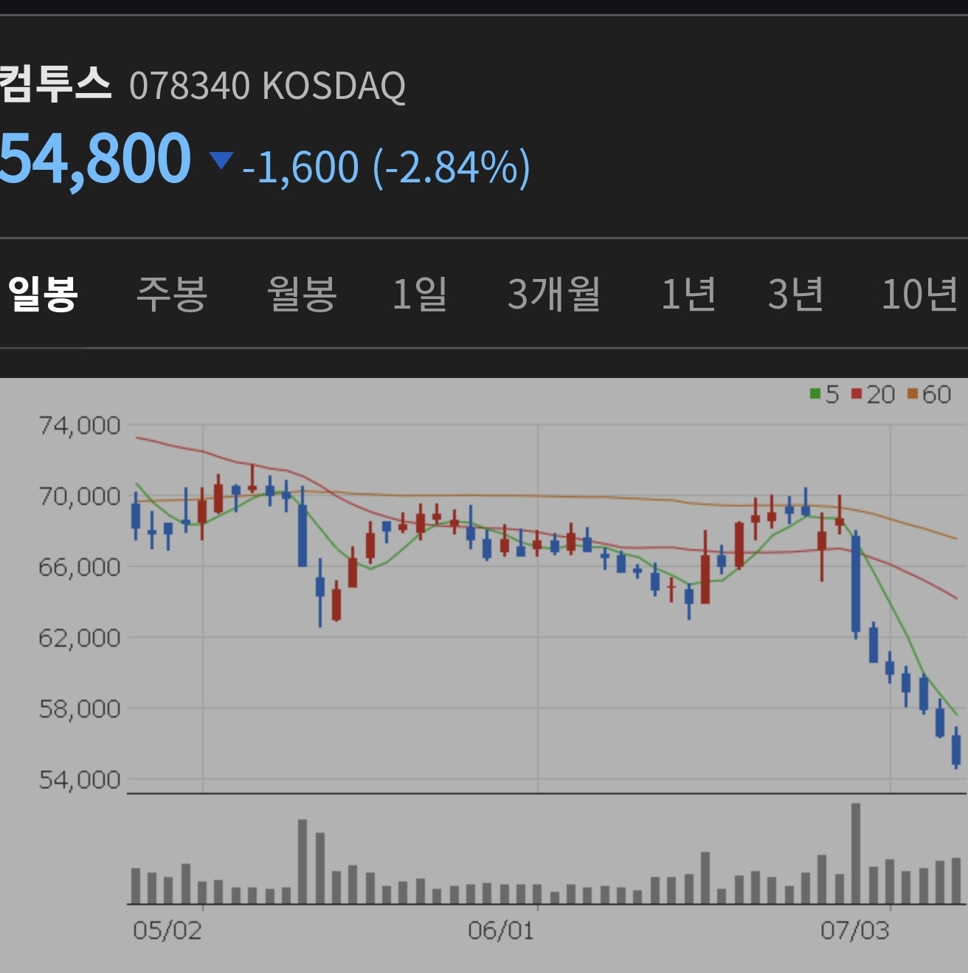Click the blue down-triangle price indicator
This screenshot has height=973, width=968.
point(221,159)
